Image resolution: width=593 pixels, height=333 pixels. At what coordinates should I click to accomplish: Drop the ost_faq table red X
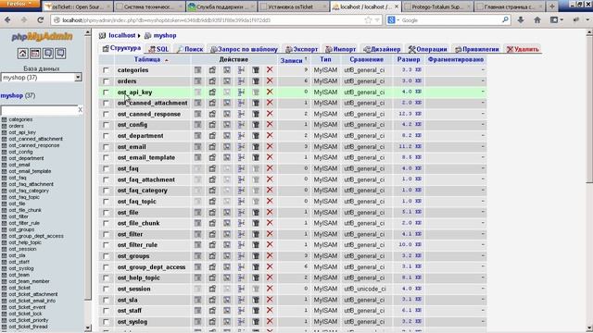tap(270, 168)
